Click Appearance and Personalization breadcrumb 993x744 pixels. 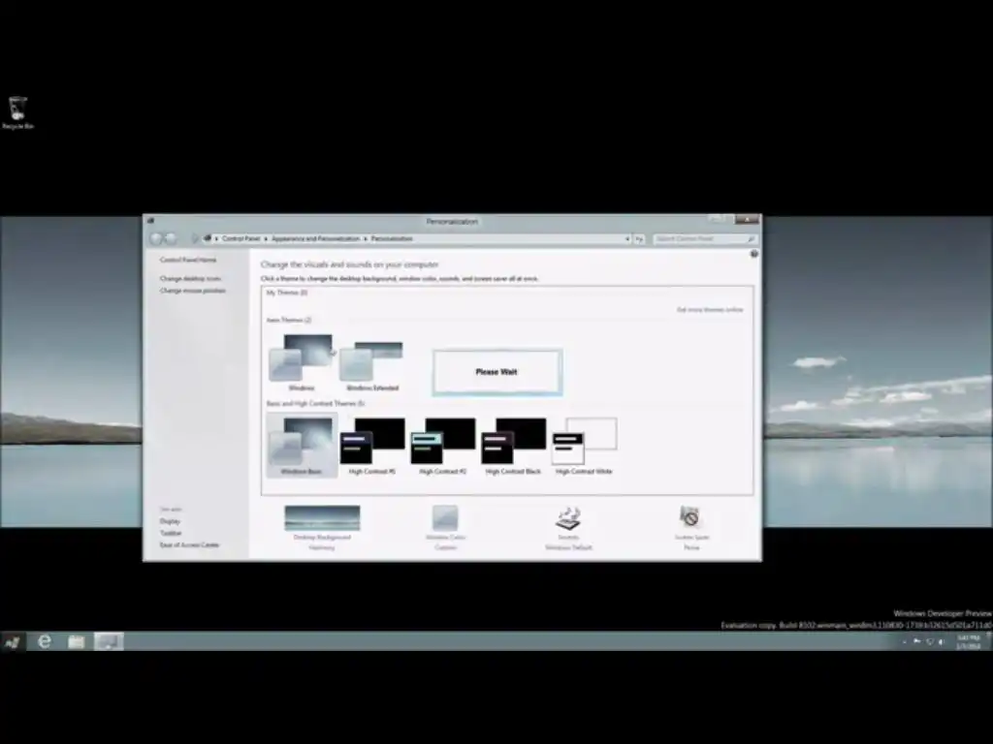click(315, 238)
